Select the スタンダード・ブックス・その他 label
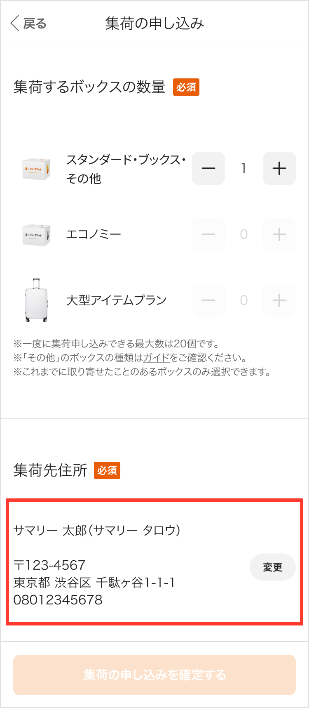 click(x=126, y=169)
